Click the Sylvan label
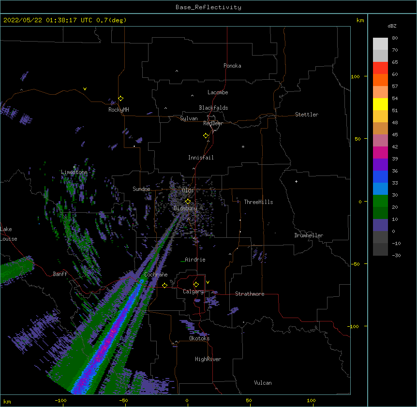The height and width of the screenshot is (407, 417). click(x=189, y=118)
